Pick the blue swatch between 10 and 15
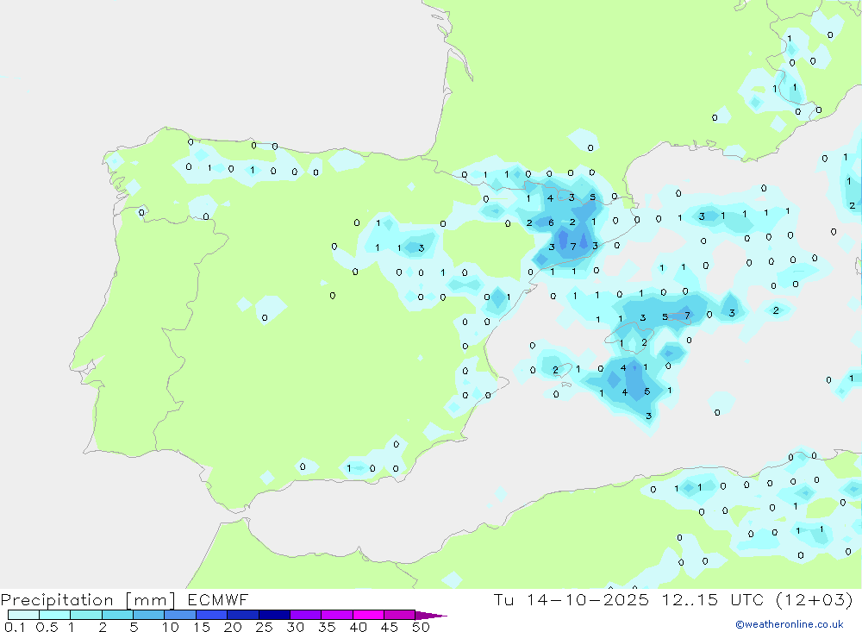The width and height of the screenshot is (862, 632). (180, 615)
